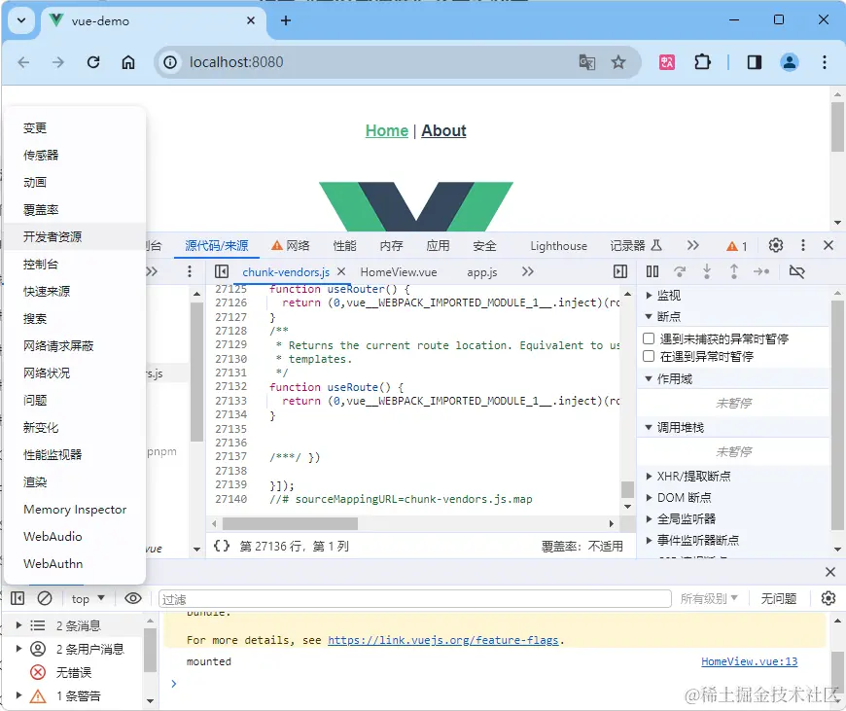Pretty-print the source with braces icon
Image resolution: width=846 pixels, height=711 pixels.
(222, 546)
